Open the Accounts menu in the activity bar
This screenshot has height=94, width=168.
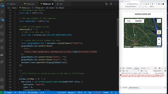(2, 80)
